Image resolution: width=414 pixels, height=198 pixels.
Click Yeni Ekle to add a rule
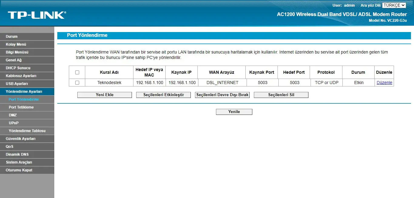point(104,95)
